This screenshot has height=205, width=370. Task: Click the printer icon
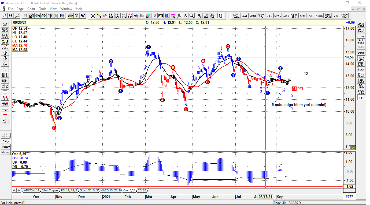point(71,15)
